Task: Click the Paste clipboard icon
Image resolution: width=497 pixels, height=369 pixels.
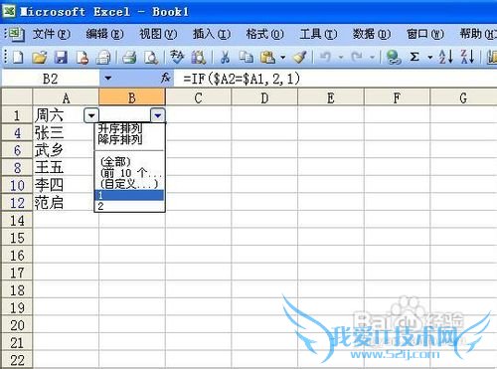Action: pos(267,57)
